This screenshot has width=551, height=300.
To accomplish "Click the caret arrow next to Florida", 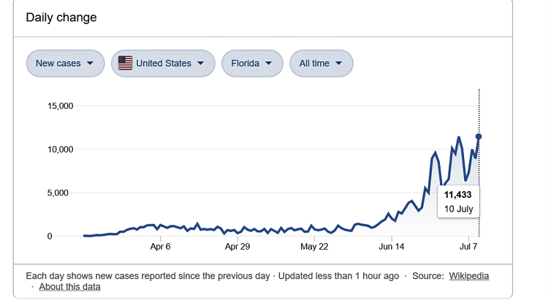I will pos(269,64).
